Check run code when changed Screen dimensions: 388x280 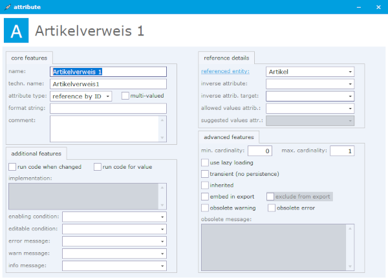[x=12, y=167]
